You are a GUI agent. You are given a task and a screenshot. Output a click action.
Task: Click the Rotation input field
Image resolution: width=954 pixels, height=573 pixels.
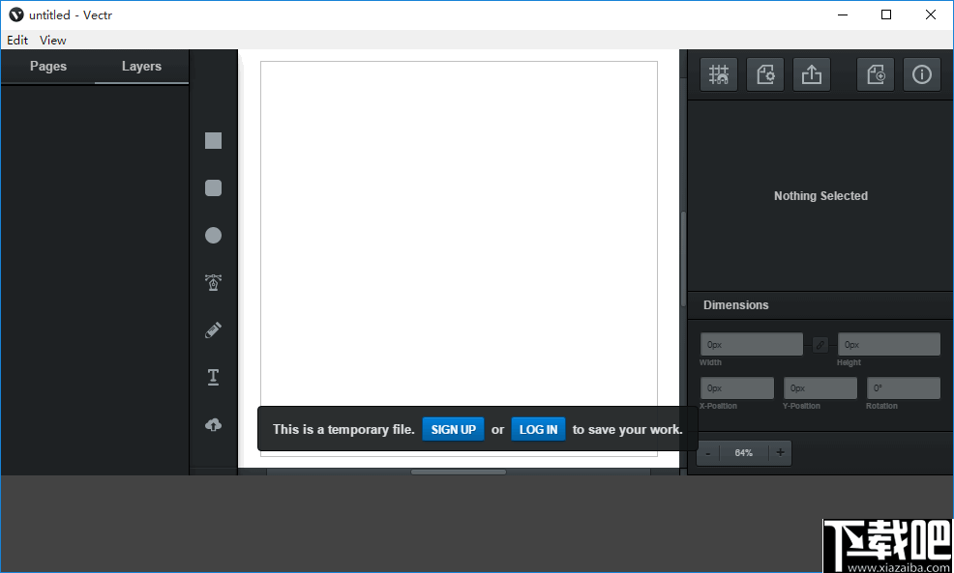coord(904,388)
